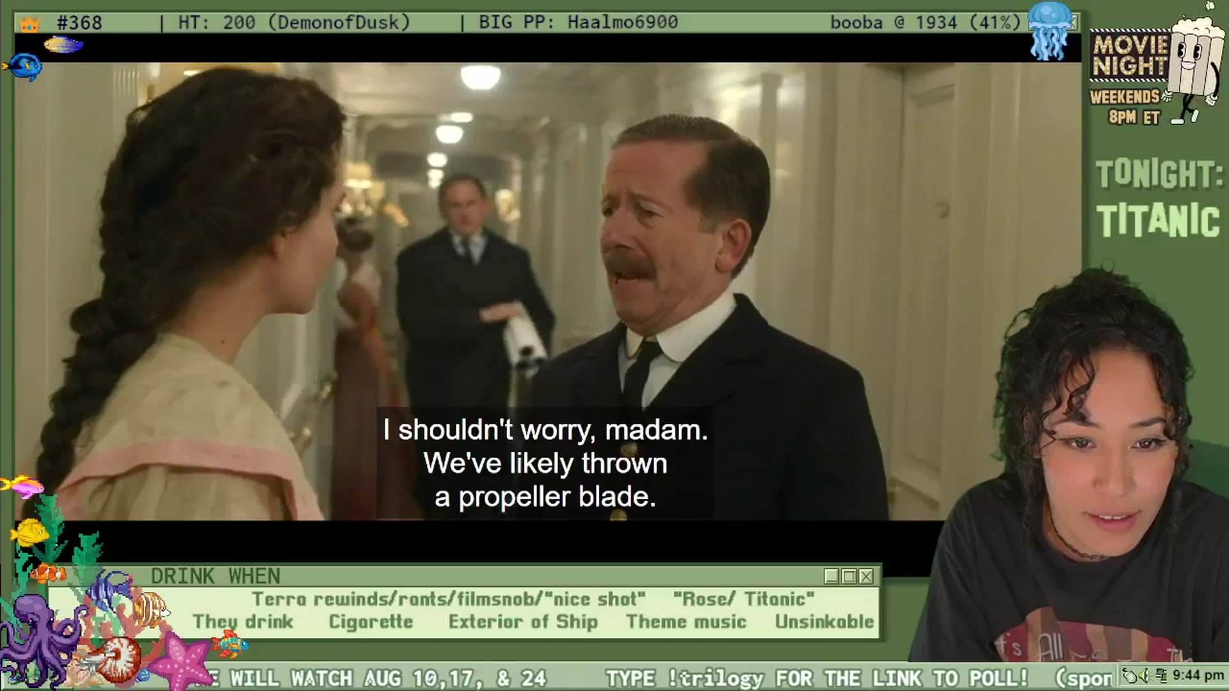This screenshot has height=691, width=1229.
Task: Minimize the DRINK WHEN window
Action: coord(831,576)
